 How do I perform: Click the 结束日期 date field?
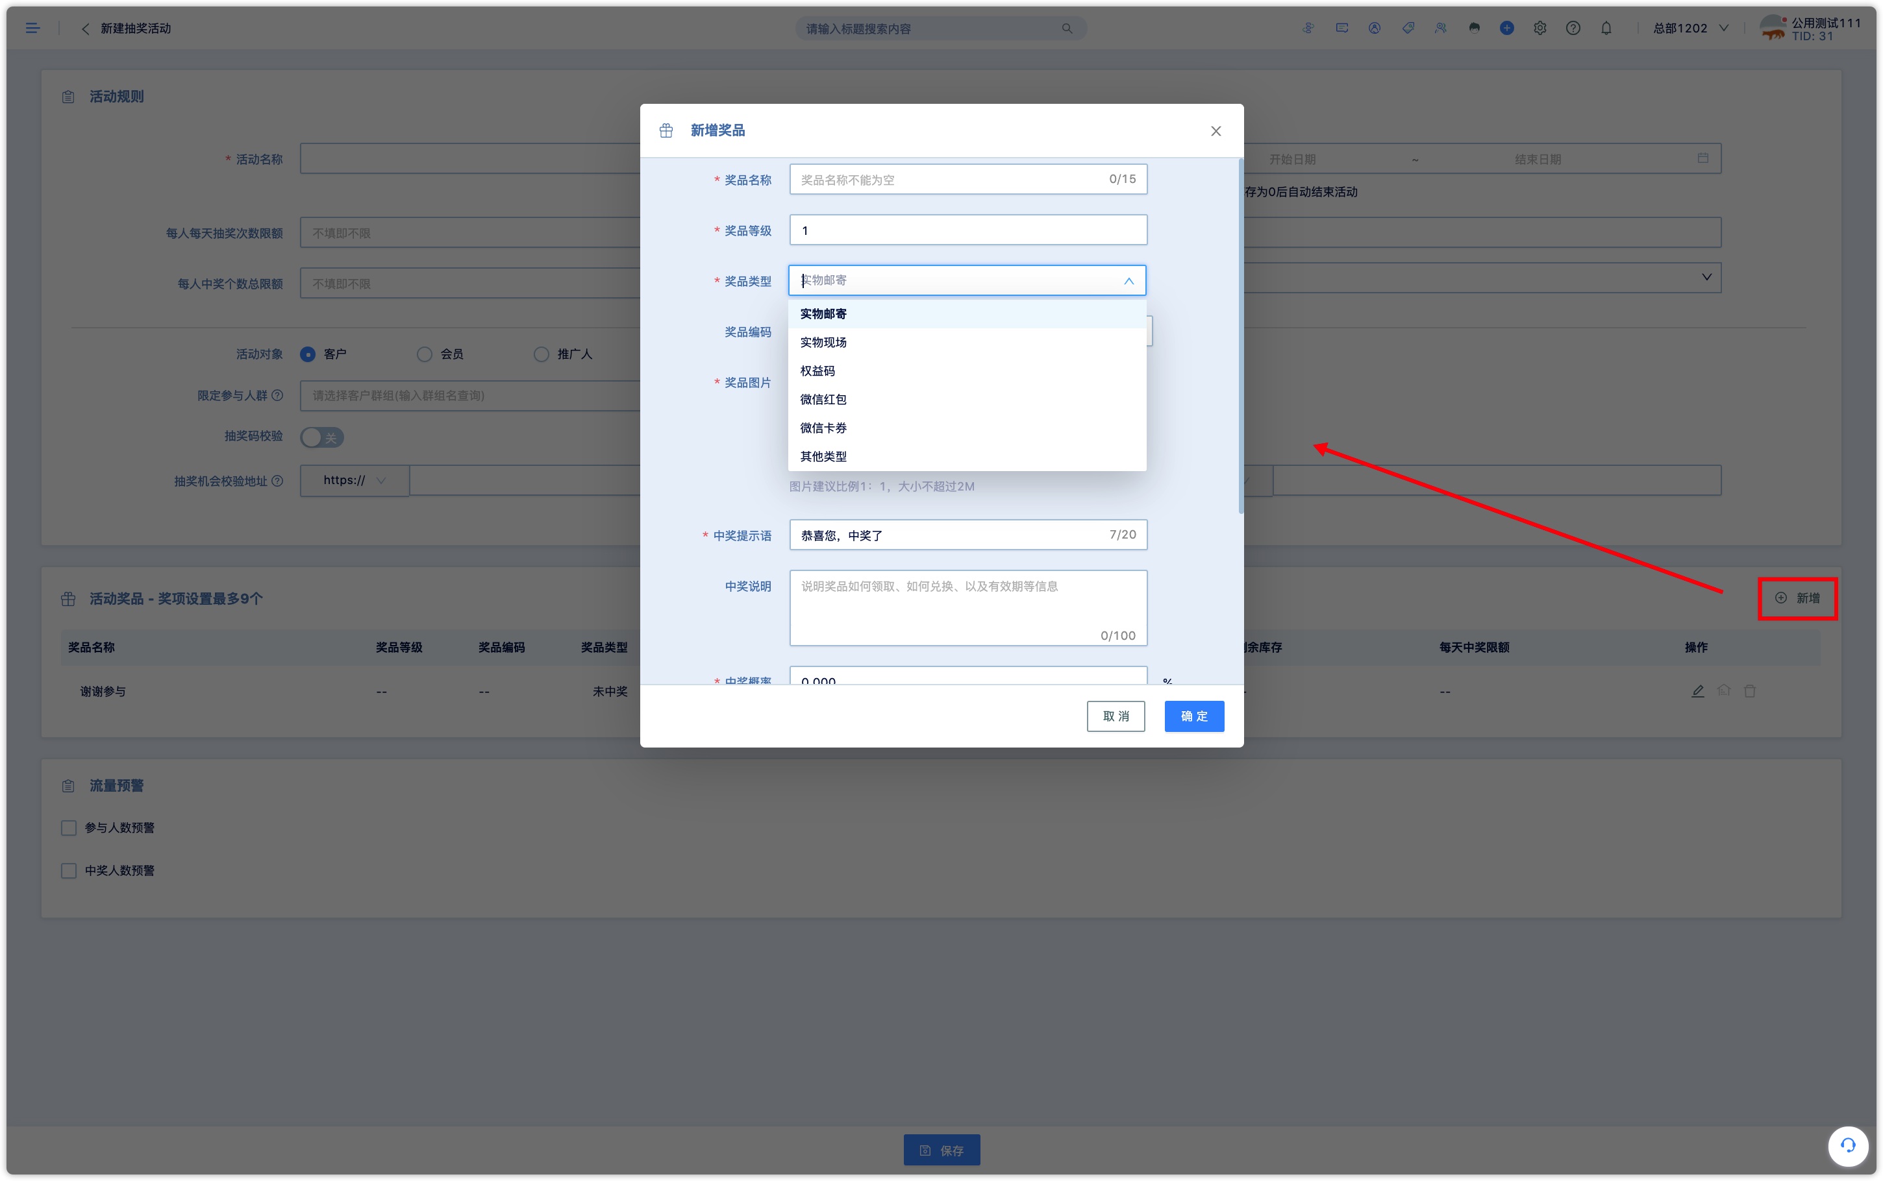click(x=1538, y=160)
